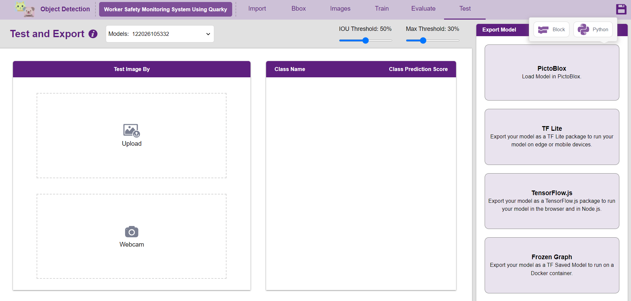The height and width of the screenshot is (301, 631).
Task: Click the Class Prediction Score header
Action: tap(418, 69)
